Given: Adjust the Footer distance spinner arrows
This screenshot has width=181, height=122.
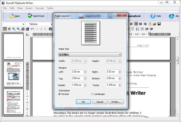Looking at the screenshot, I should pyautogui.click(x=120, y=85).
